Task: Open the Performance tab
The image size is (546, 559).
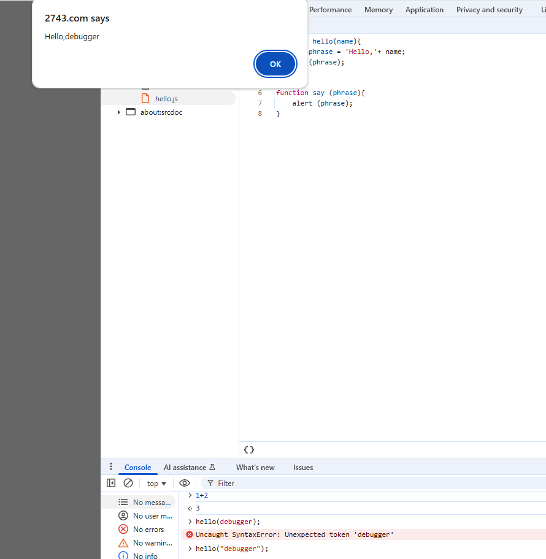Action: click(330, 10)
